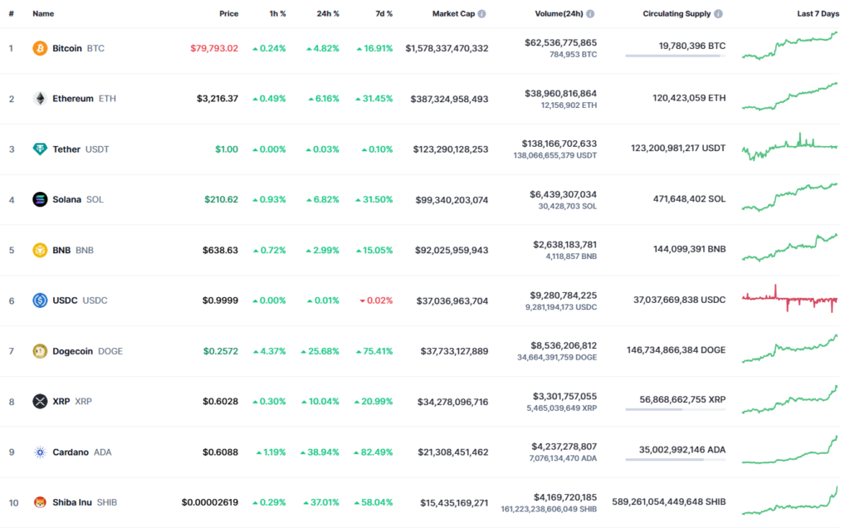Screen dimensions: 850x528
Task: Open the USDC name link
Action: [x=65, y=301]
